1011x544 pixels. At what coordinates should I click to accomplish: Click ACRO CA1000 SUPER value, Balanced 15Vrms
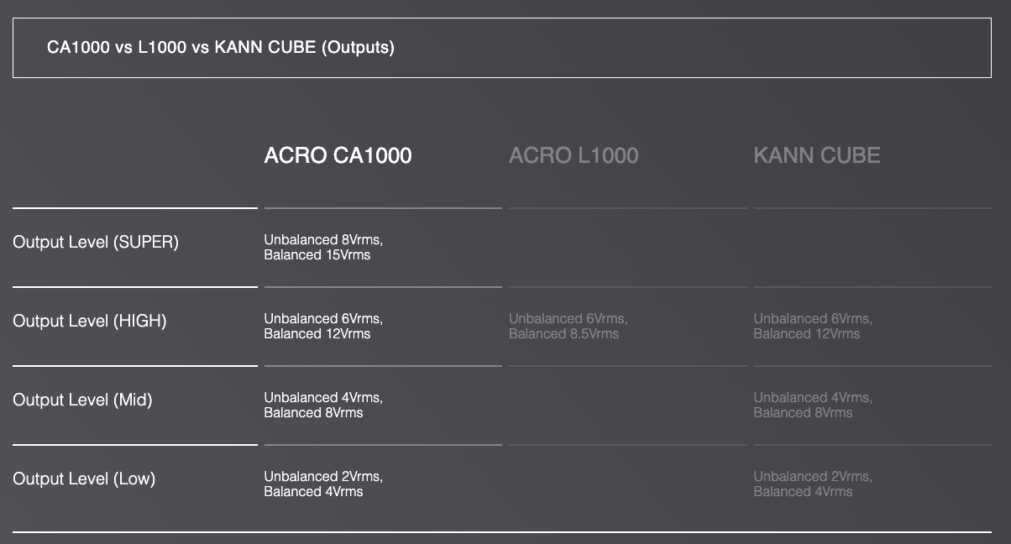pyautogui.click(x=317, y=255)
